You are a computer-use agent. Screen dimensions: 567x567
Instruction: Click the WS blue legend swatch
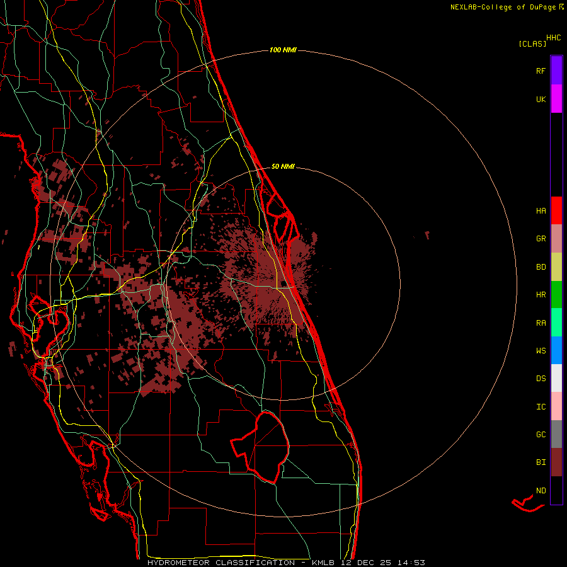556,350
